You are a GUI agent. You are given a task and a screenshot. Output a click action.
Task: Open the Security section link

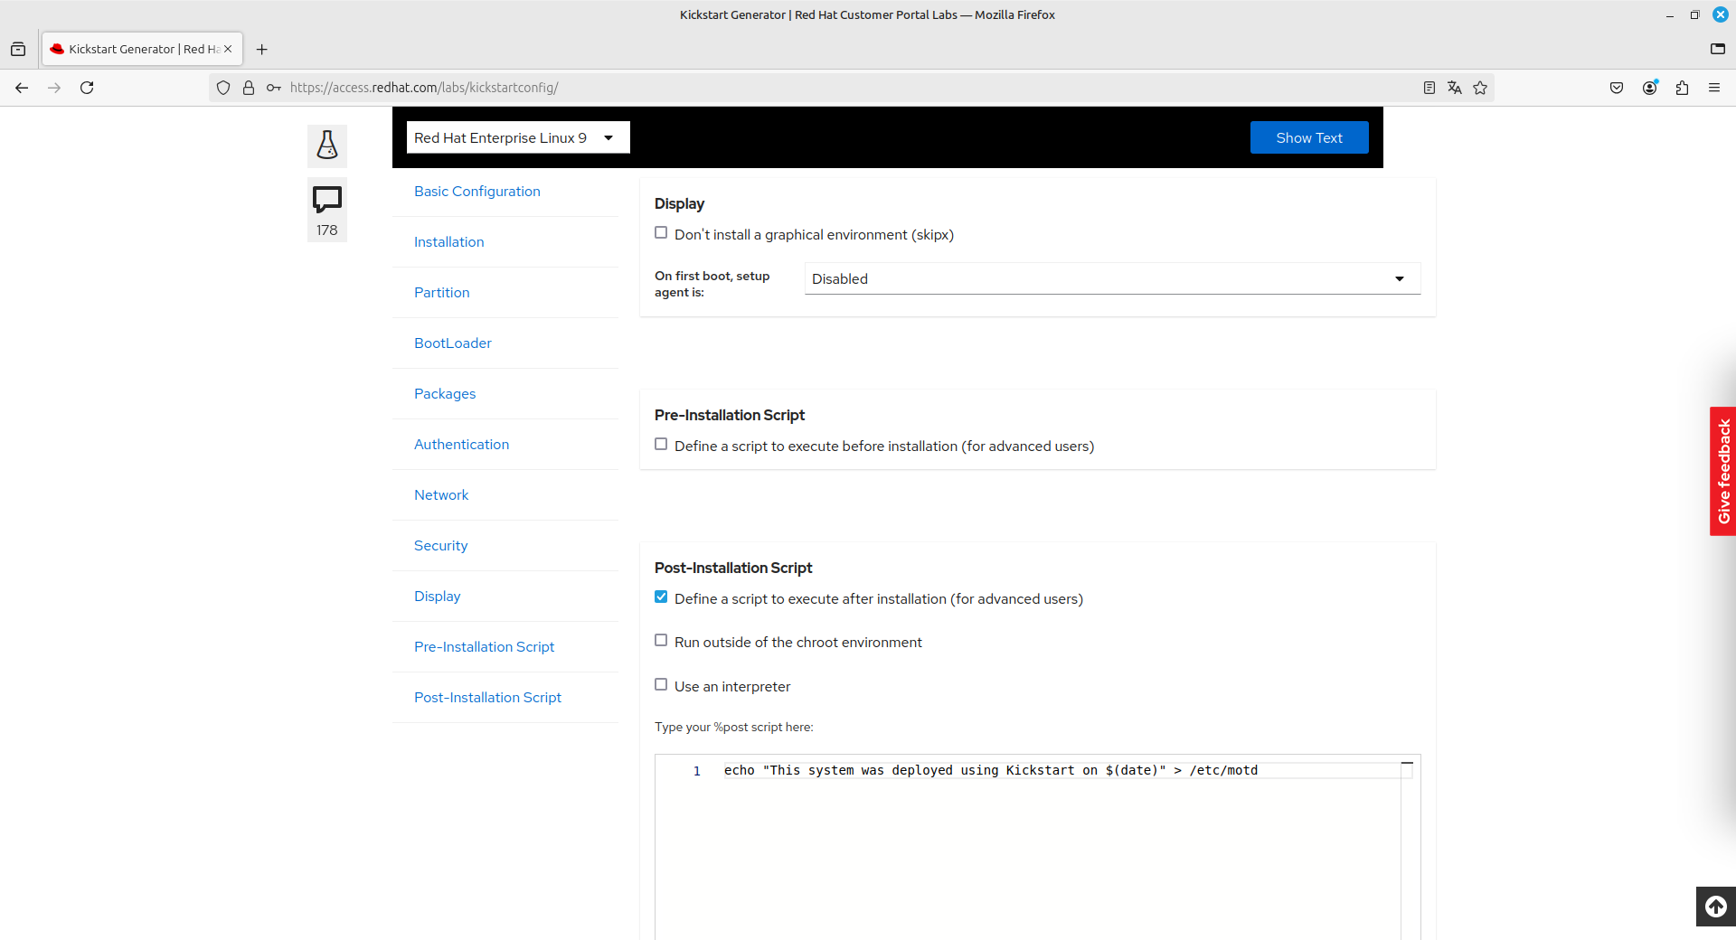pos(441,546)
